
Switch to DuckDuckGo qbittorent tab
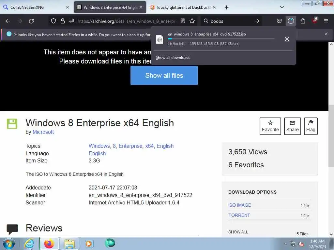pyautogui.click(x=183, y=7)
